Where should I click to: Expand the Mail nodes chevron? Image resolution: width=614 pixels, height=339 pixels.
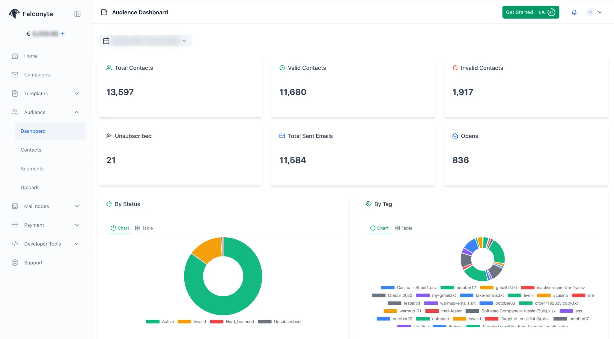77,206
